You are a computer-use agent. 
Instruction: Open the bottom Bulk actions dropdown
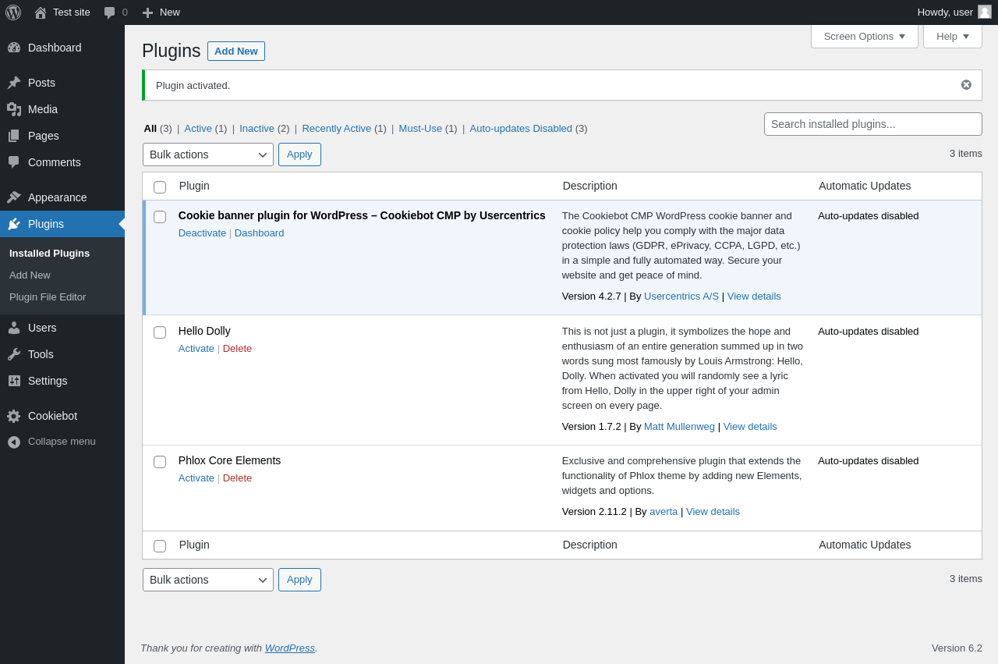[208, 580]
